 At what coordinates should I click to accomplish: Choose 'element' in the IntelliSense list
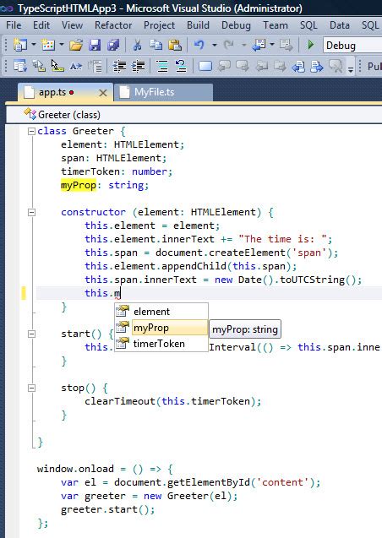point(161,311)
